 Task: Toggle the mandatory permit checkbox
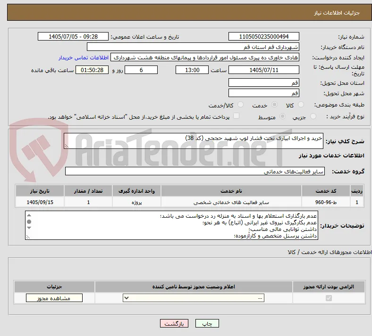329,298
